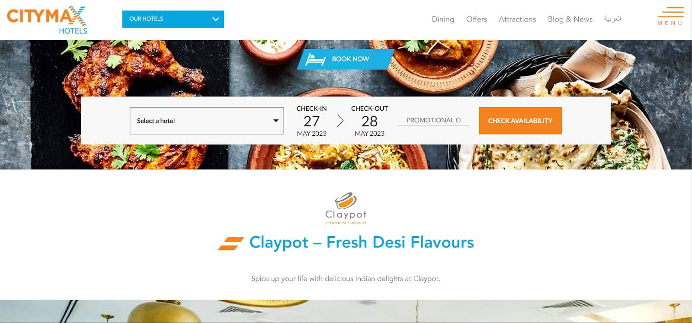The width and height of the screenshot is (692, 323).
Task: Select the check-in date 27 May 2023
Action: (311, 121)
